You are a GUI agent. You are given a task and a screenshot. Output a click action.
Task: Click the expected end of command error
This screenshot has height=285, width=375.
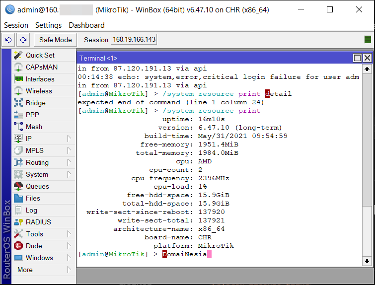click(171, 102)
